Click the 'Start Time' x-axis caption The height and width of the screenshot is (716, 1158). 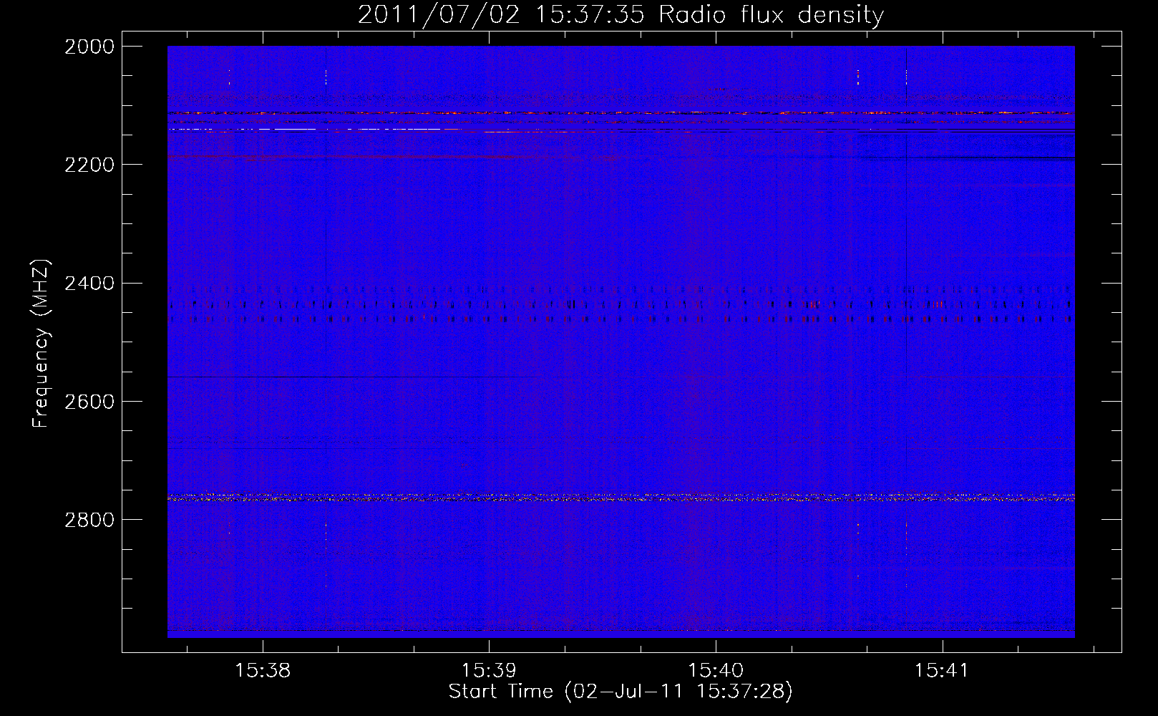(x=501, y=692)
